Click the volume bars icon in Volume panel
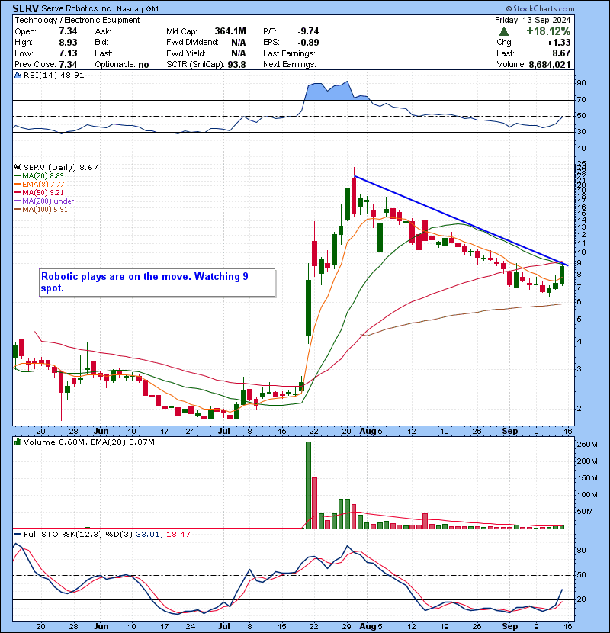 (18, 442)
